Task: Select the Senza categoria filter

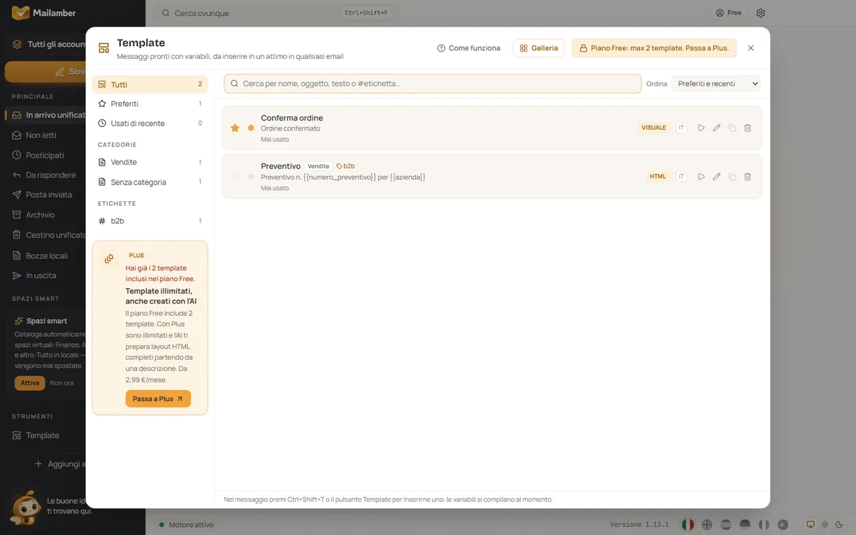Action: (150, 182)
